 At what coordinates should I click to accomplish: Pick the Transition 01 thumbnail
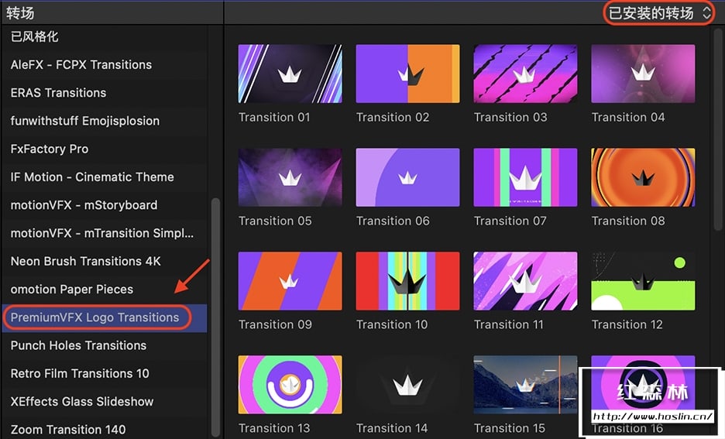click(290, 74)
